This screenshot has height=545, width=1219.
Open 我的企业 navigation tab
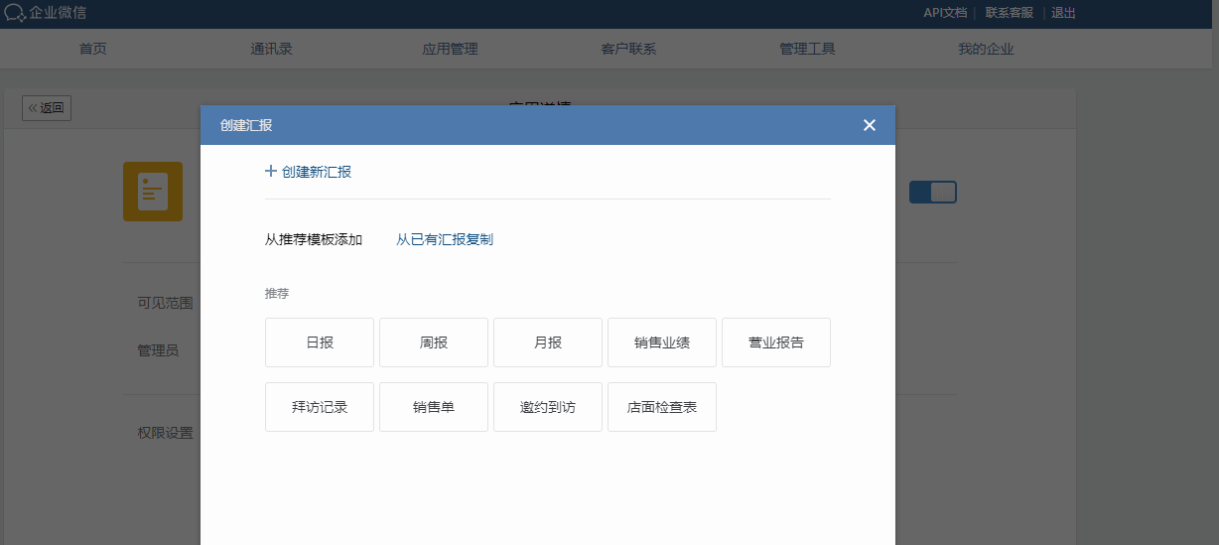click(x=986, y=49)
